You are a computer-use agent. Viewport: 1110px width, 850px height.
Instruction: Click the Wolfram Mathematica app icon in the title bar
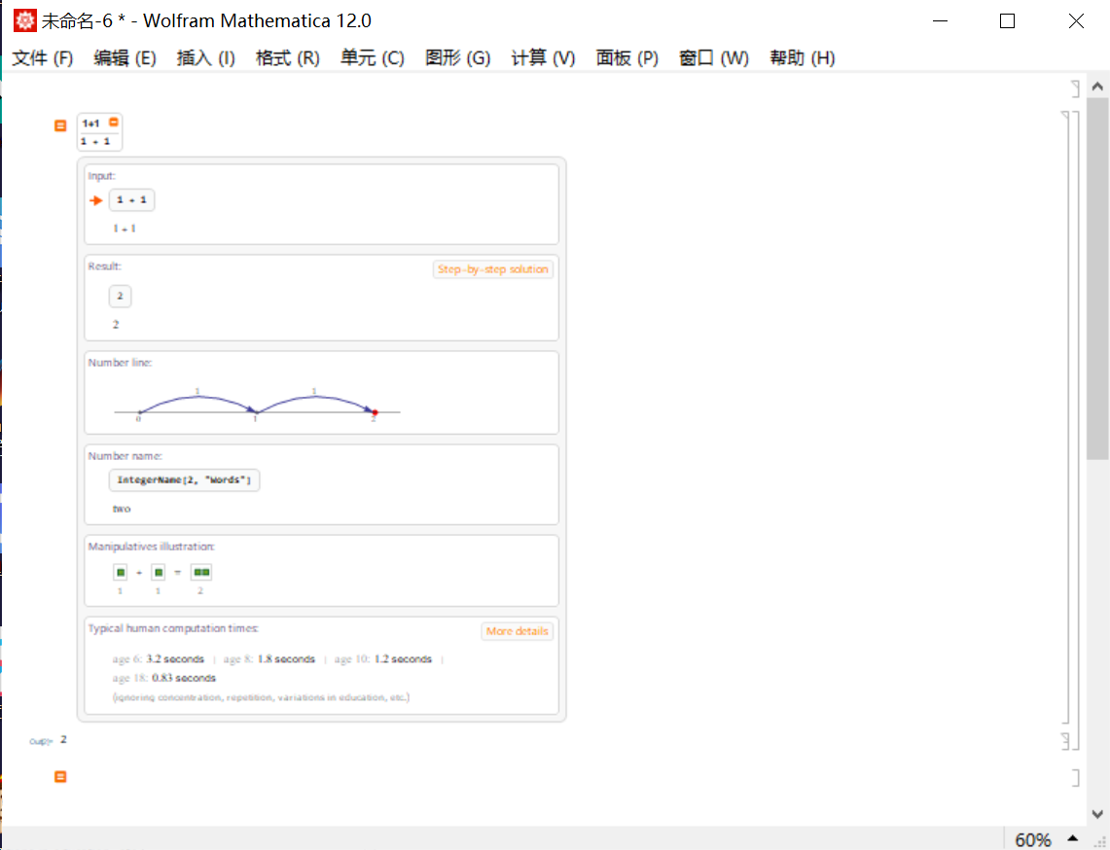coord(24,20)
